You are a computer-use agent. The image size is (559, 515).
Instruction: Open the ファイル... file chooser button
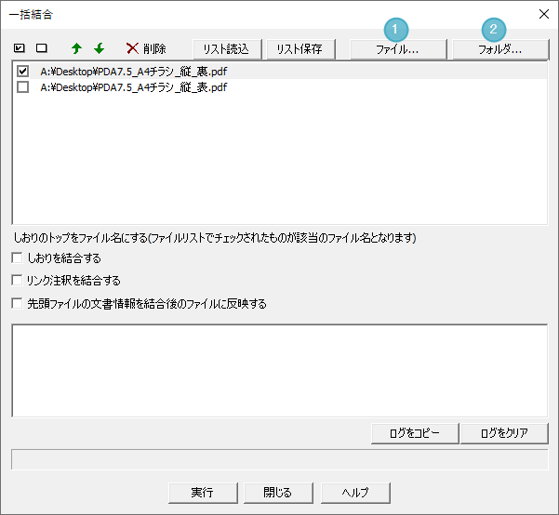(398, 49)
